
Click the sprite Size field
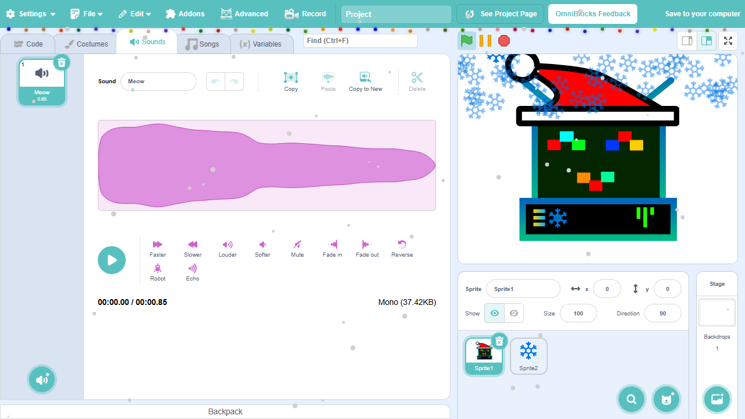579,313
